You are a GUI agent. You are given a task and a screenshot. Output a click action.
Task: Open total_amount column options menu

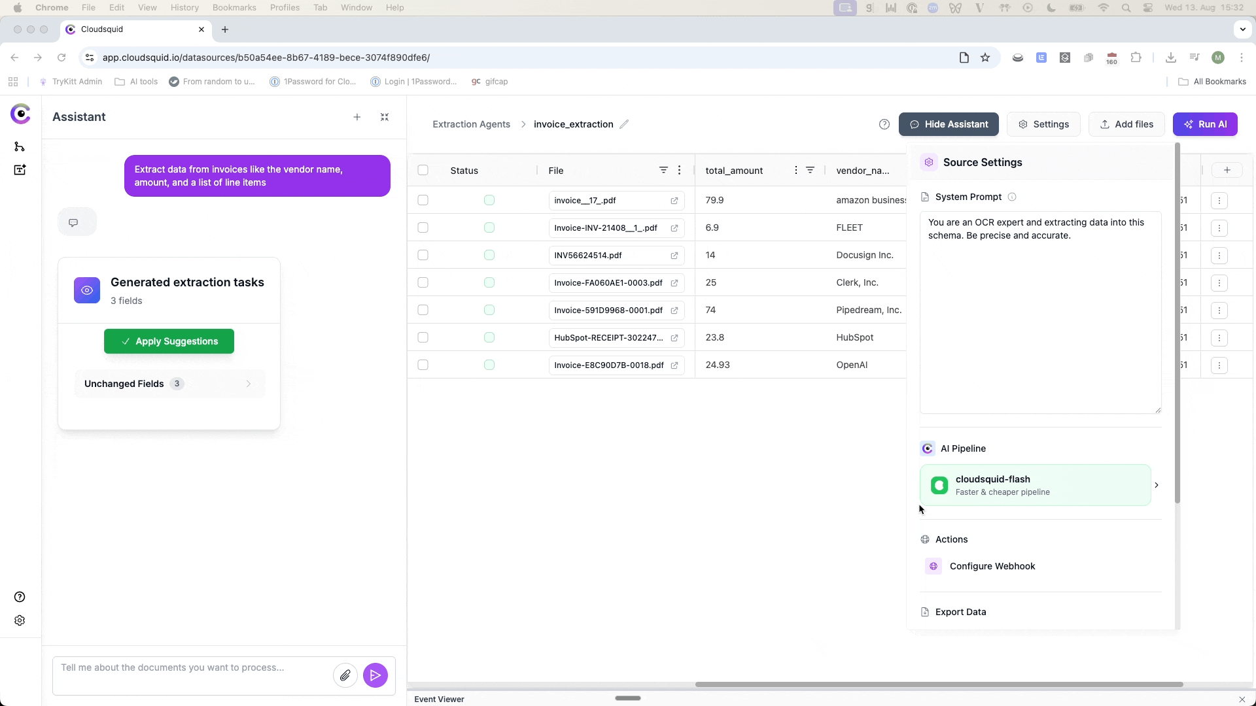click(x=795, y=170)
